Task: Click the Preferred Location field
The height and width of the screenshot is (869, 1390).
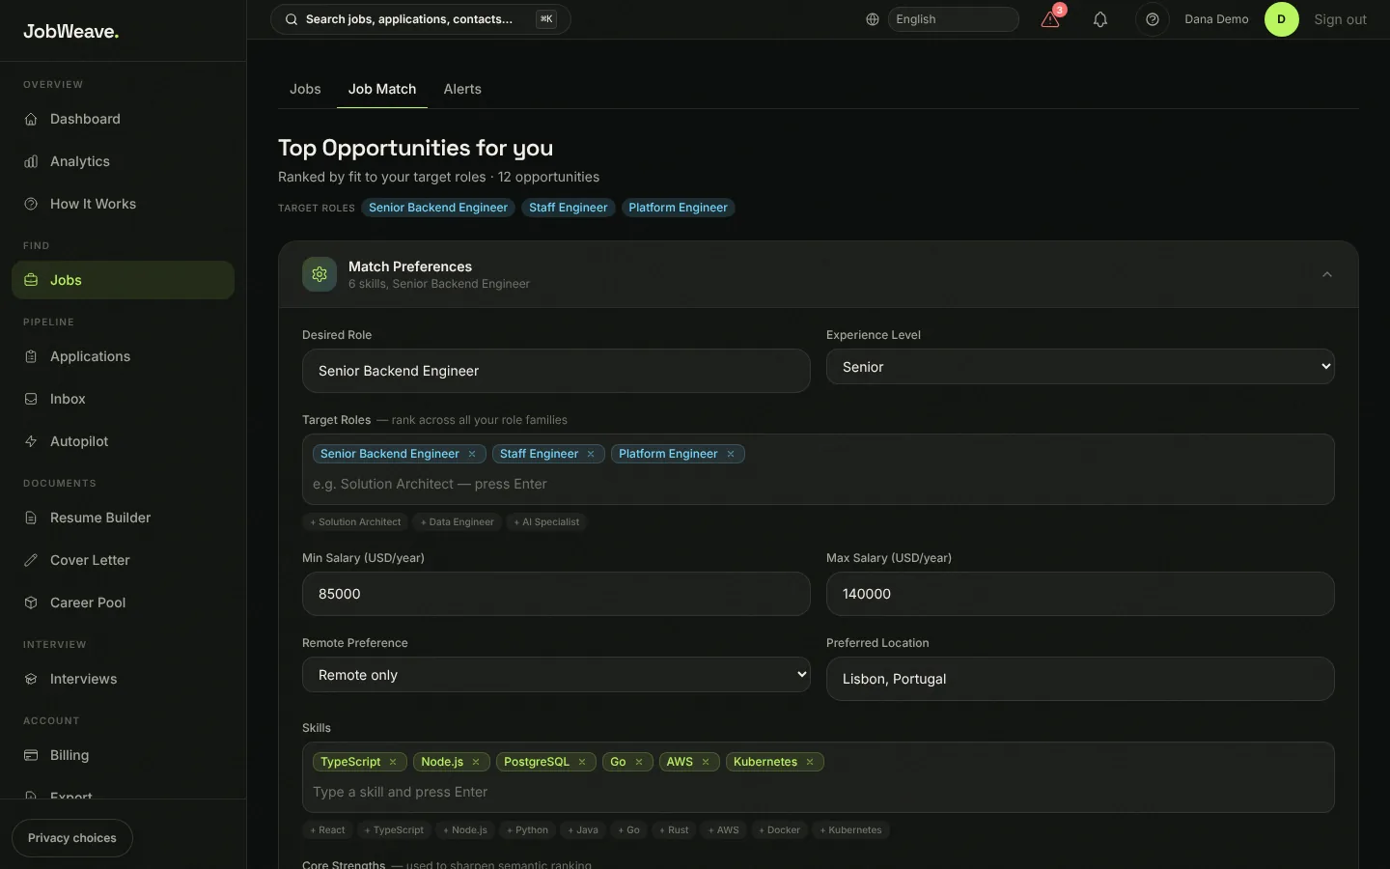Action: tap(1080, 679)
